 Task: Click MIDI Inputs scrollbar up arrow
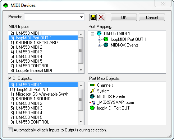[x=81, y=34]
